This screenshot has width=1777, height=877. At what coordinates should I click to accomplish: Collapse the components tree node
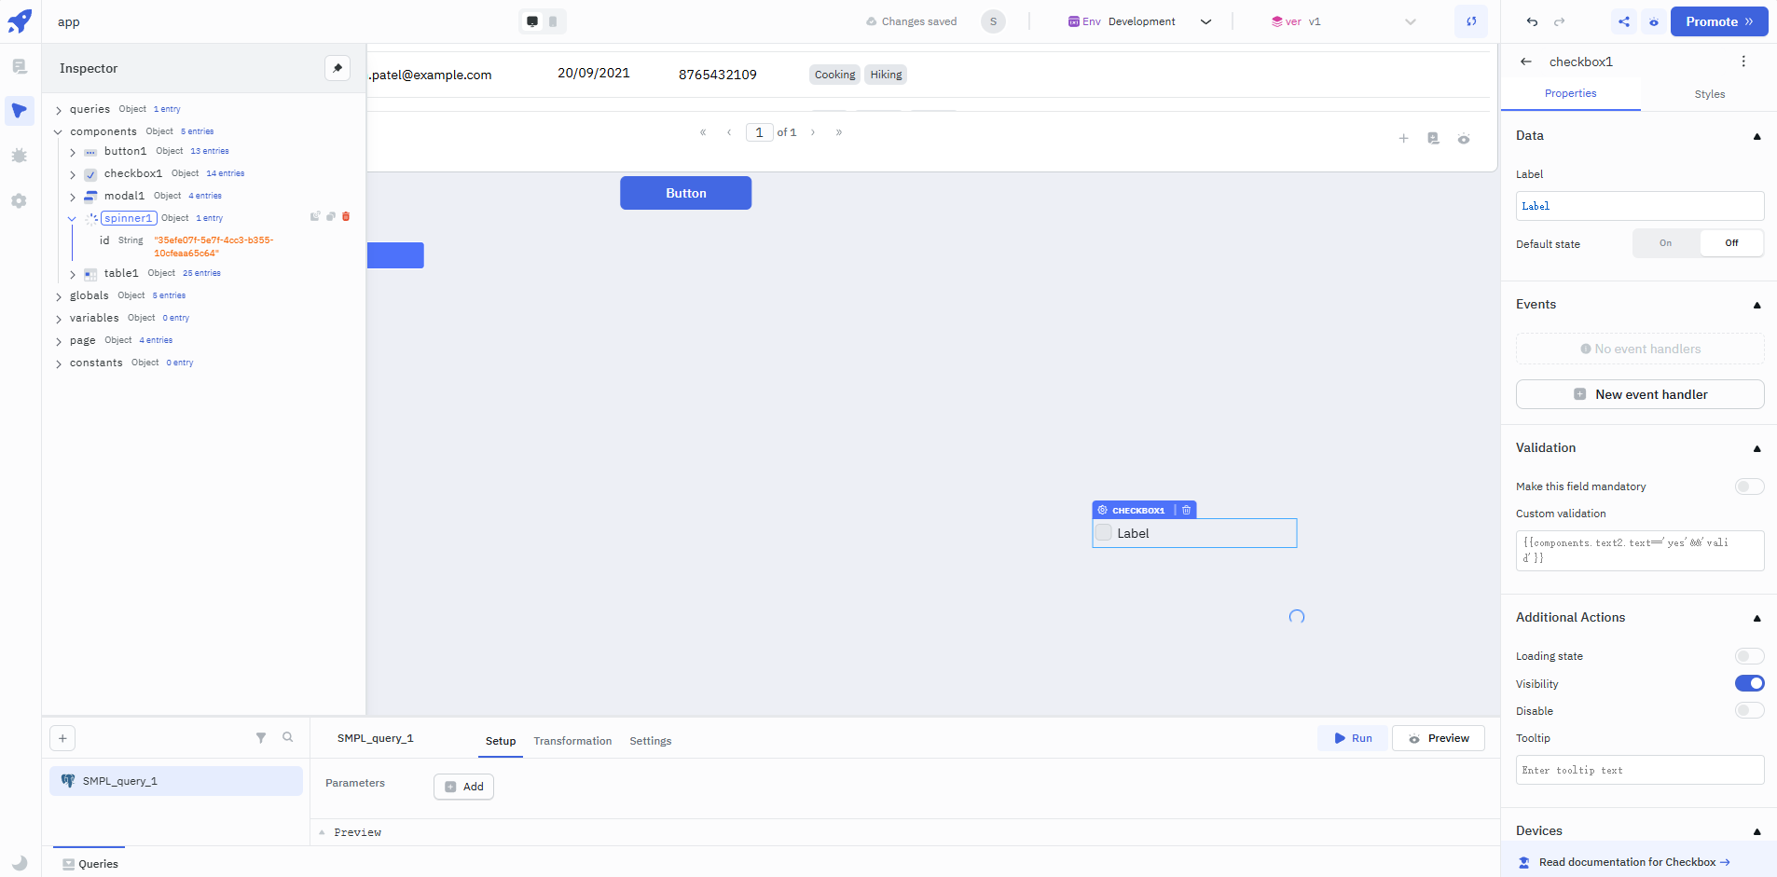[x=58, y=132]
